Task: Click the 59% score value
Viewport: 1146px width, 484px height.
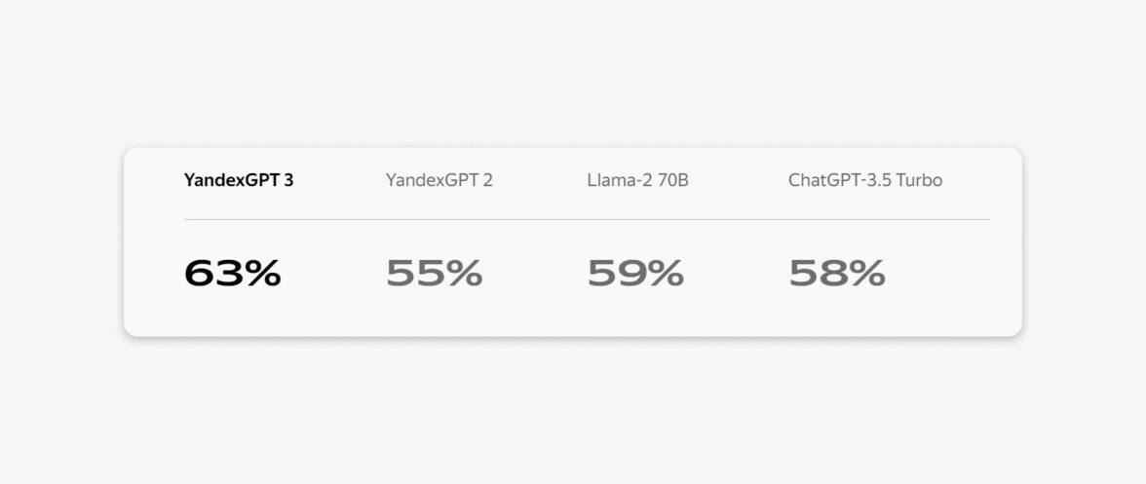Action: click(x=635, y=274)
